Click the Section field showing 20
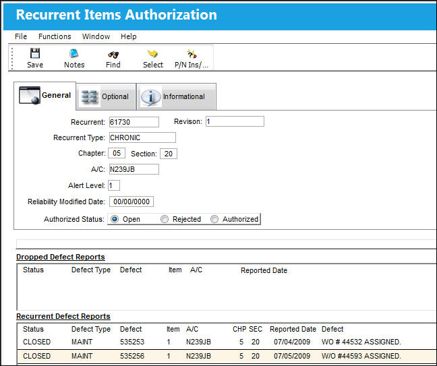 point(169,154)
